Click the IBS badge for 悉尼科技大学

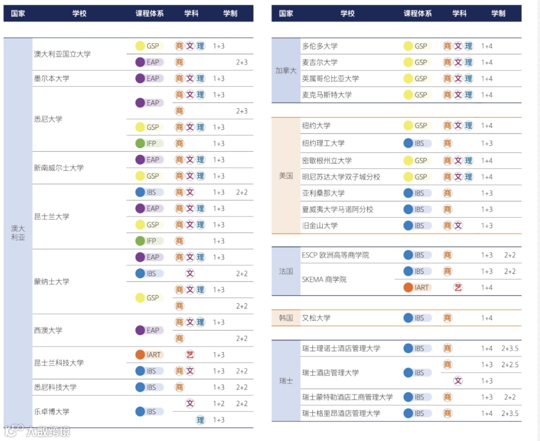149,388
